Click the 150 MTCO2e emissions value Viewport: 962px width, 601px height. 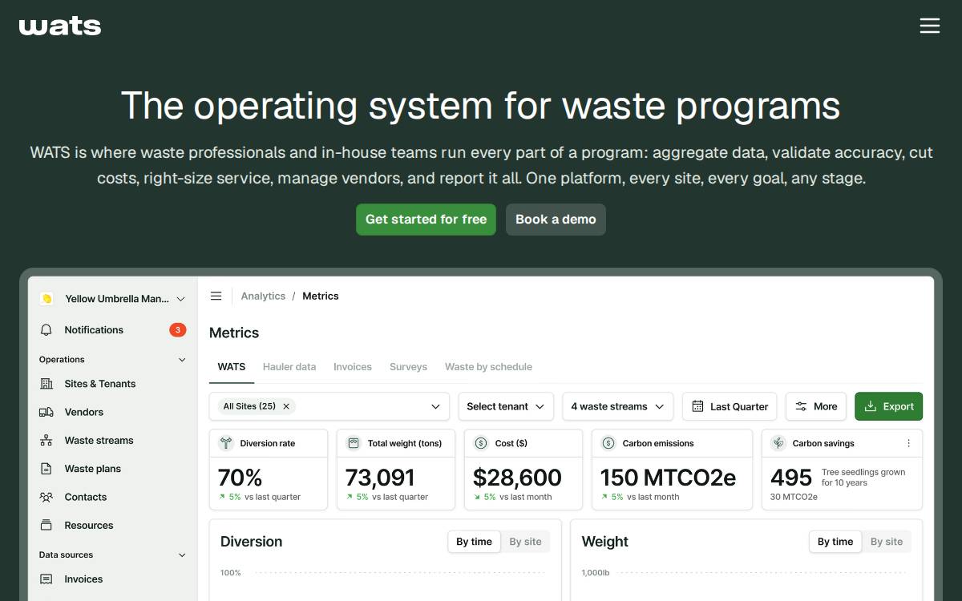click(x=668, y=478)
